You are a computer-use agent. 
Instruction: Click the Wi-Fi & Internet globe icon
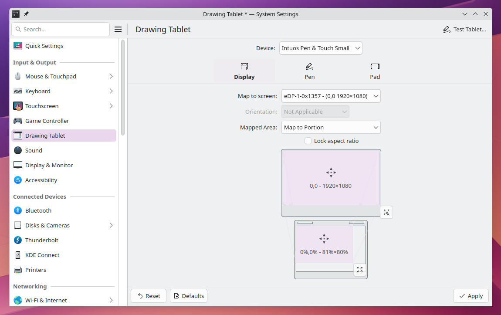coord(18,300)
